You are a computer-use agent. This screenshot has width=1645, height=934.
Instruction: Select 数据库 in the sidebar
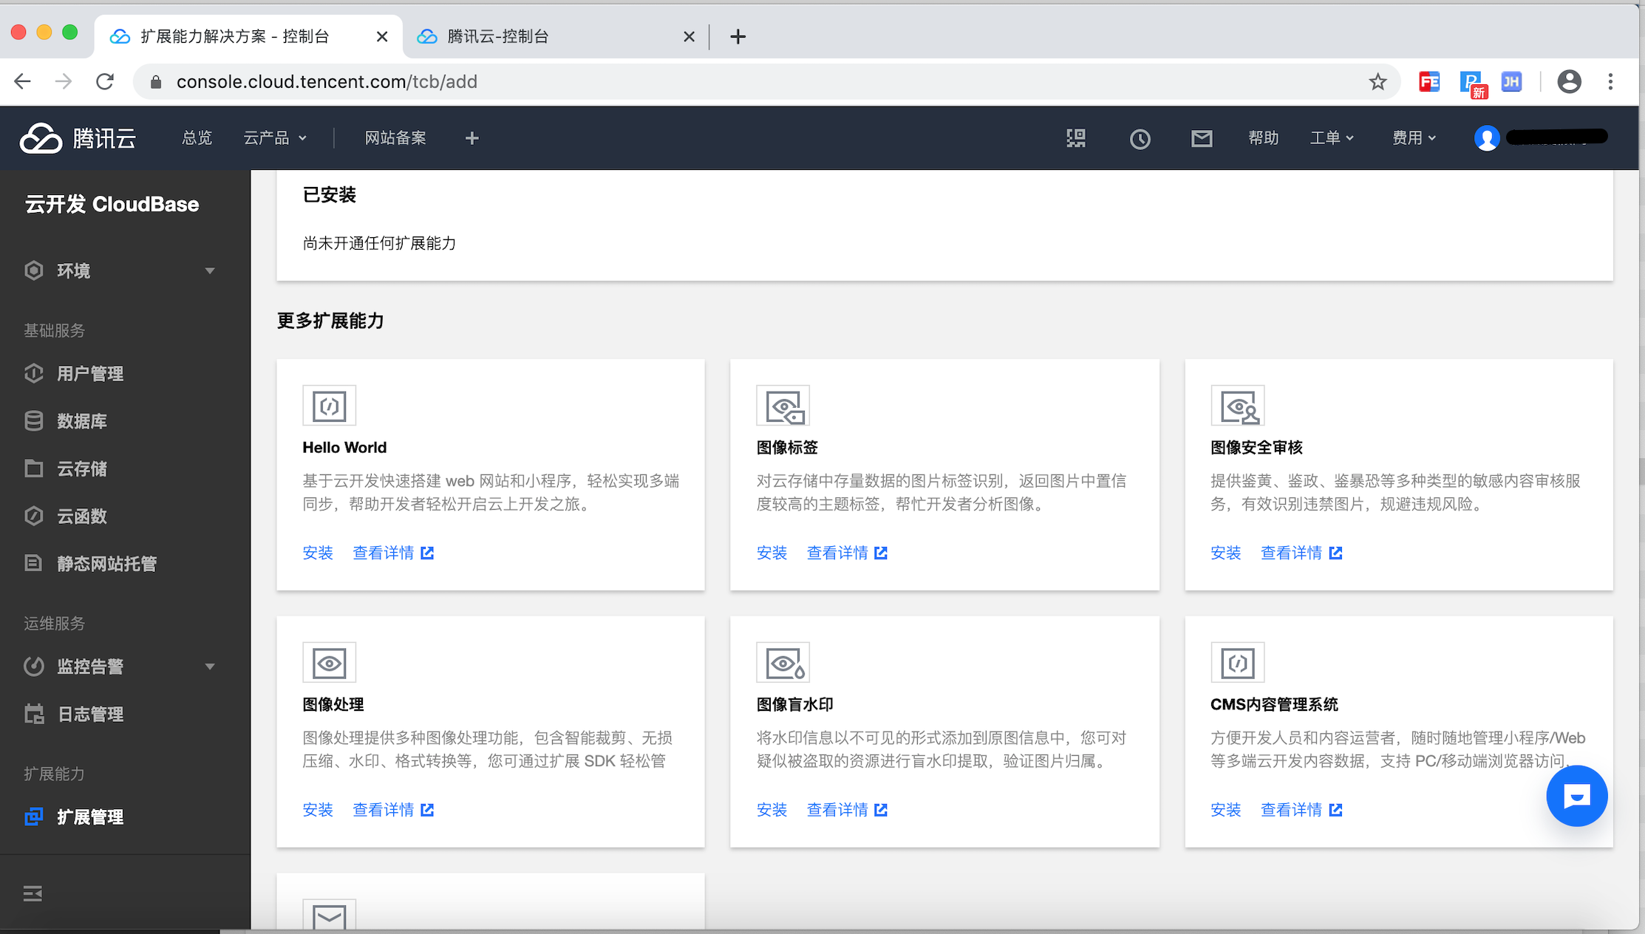click(x=82, y=421)
